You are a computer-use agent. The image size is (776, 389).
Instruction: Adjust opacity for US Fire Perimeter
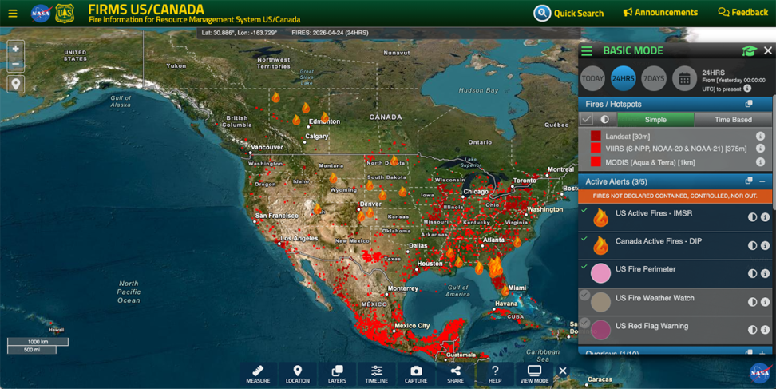click(x=752, y=274)
